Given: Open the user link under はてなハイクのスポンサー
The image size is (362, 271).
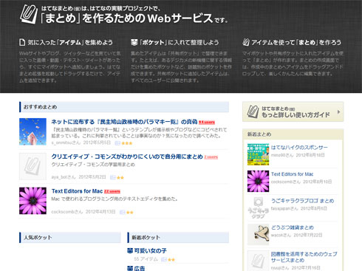Looking at the screenshot, I should point(282,155).
